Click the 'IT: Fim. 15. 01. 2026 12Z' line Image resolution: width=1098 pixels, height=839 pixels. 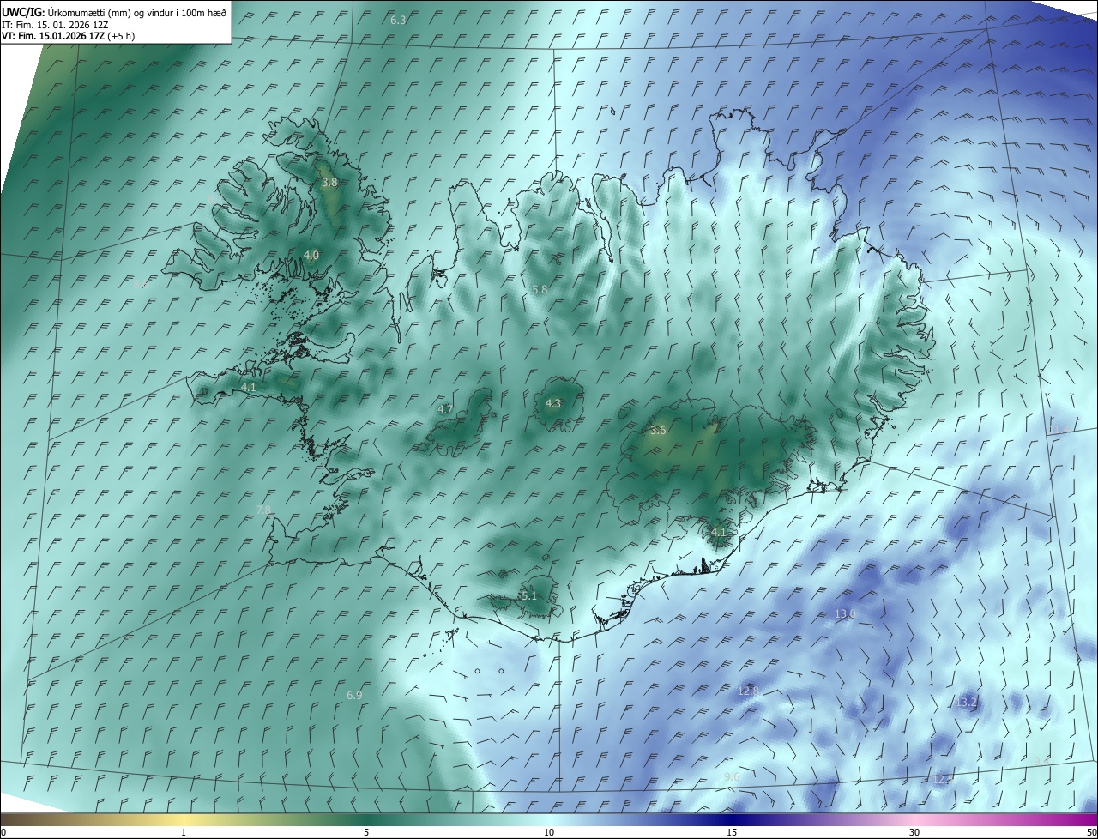click(x=55, y=25)
